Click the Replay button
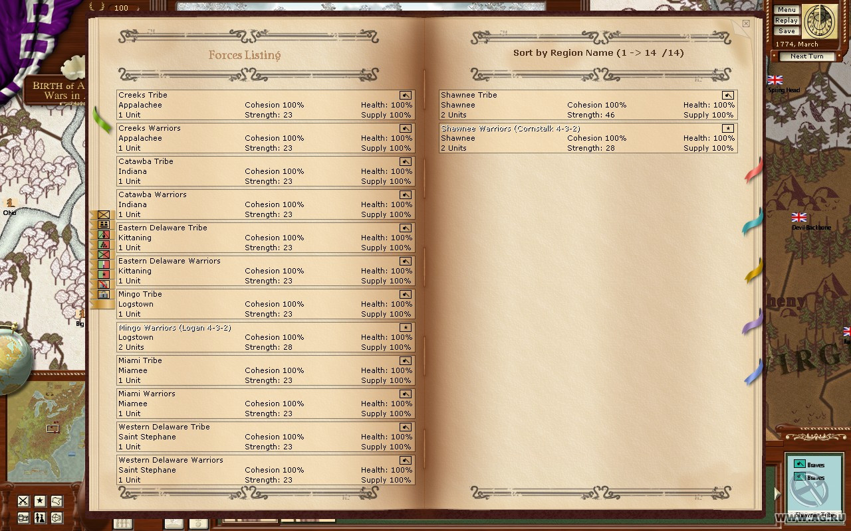This screenshot has width=851, height=531. pos(786,21)
